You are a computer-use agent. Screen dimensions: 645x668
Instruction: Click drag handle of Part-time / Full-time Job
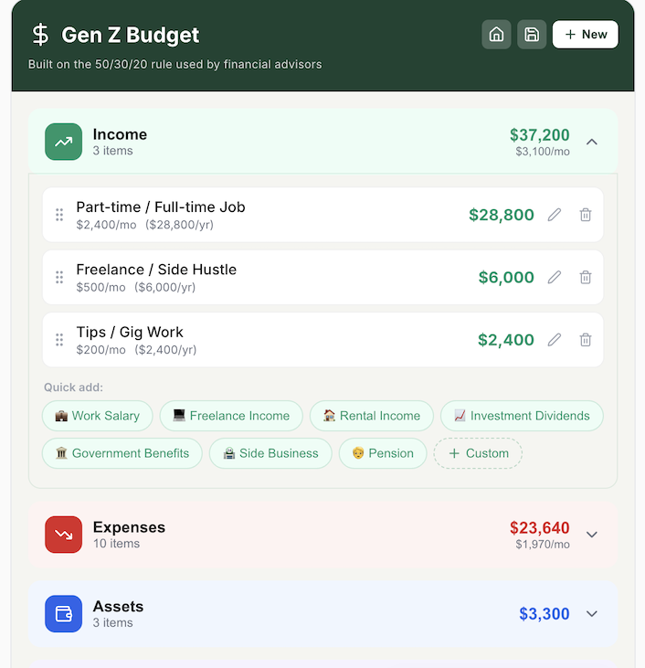(59, 215)
